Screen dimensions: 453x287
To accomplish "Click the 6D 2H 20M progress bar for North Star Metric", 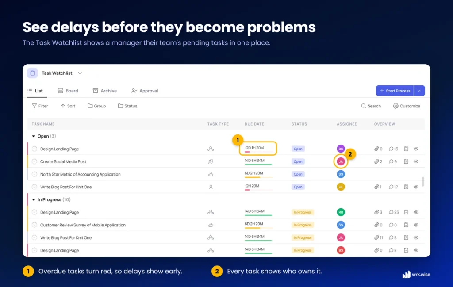I will click(x=258, y=177).
